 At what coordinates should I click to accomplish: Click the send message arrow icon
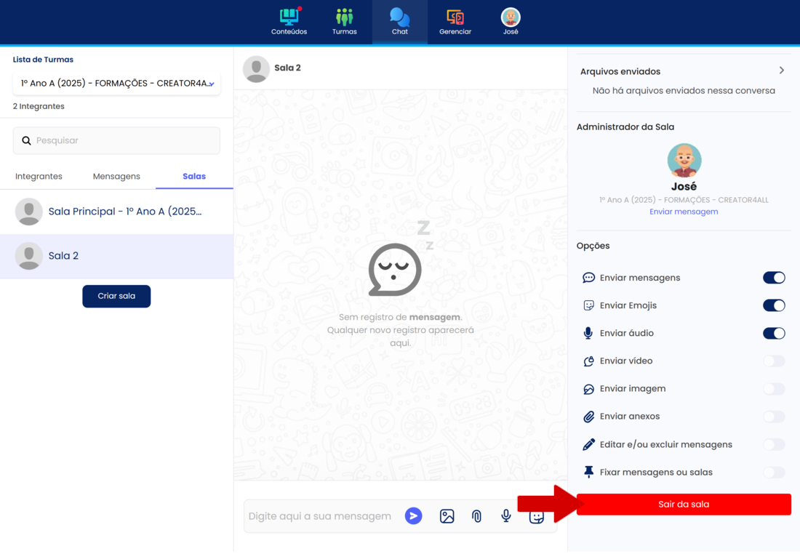point(413,515)
